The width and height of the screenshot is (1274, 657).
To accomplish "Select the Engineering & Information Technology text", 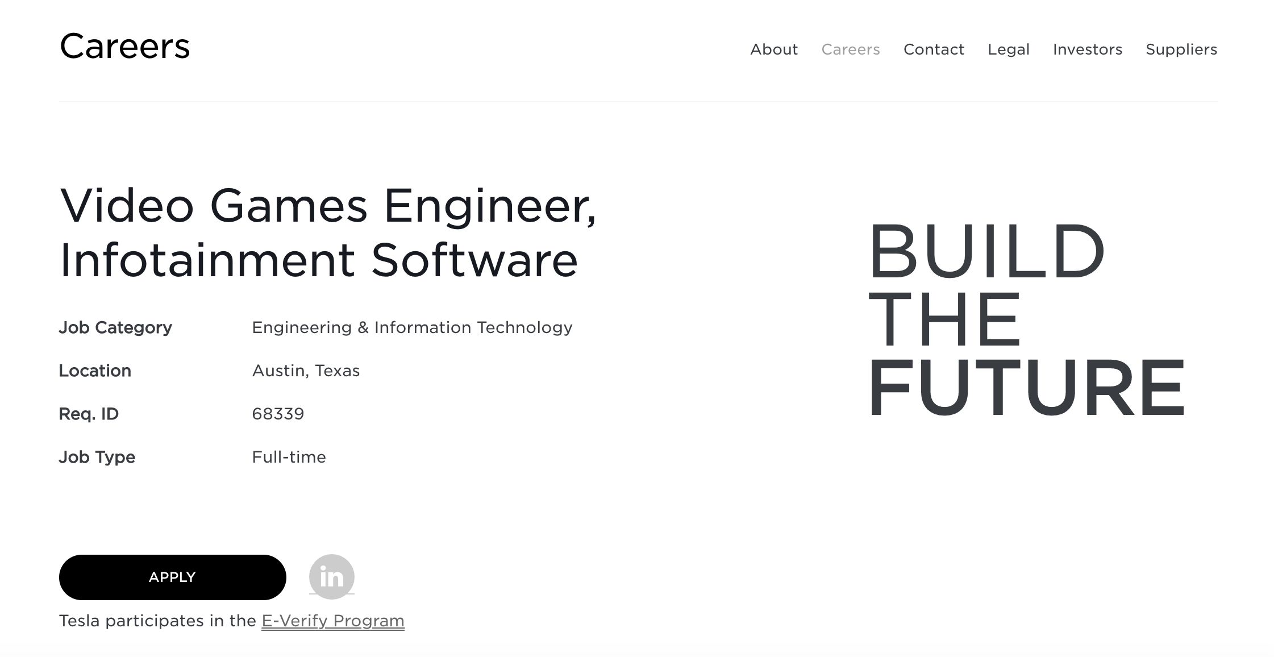I will coord(412,327).
